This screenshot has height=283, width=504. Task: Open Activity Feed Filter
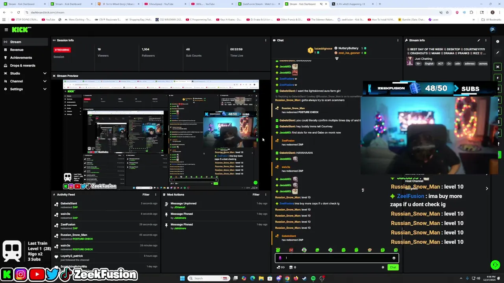[x=146, y=195]
